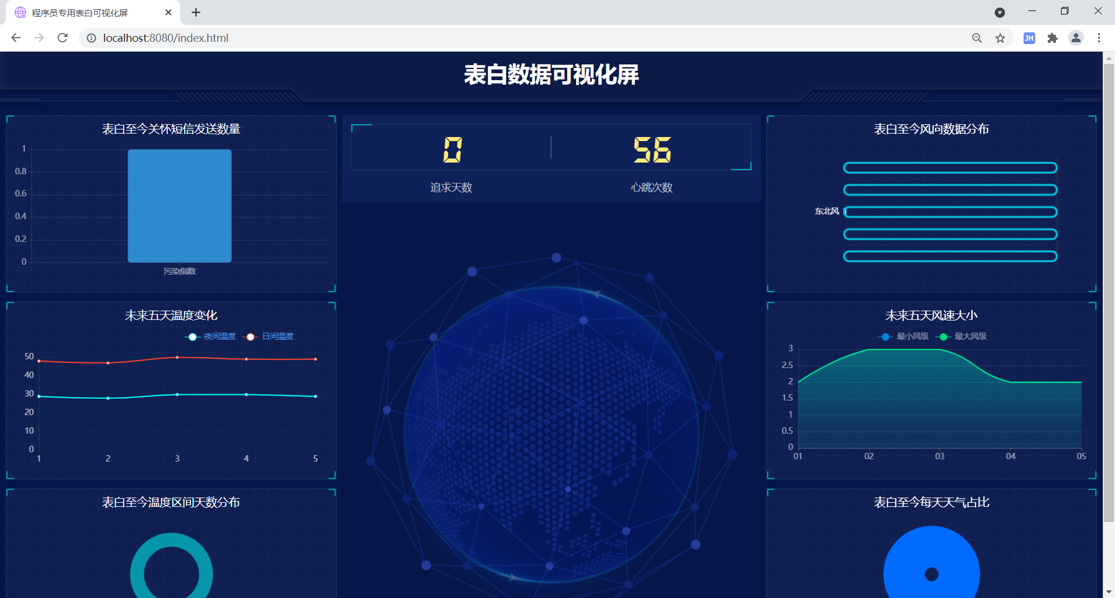Click the 表白至今温度区间天数分布 title
The width and height of the screenshot is (1115, 598).
point(171,502)
